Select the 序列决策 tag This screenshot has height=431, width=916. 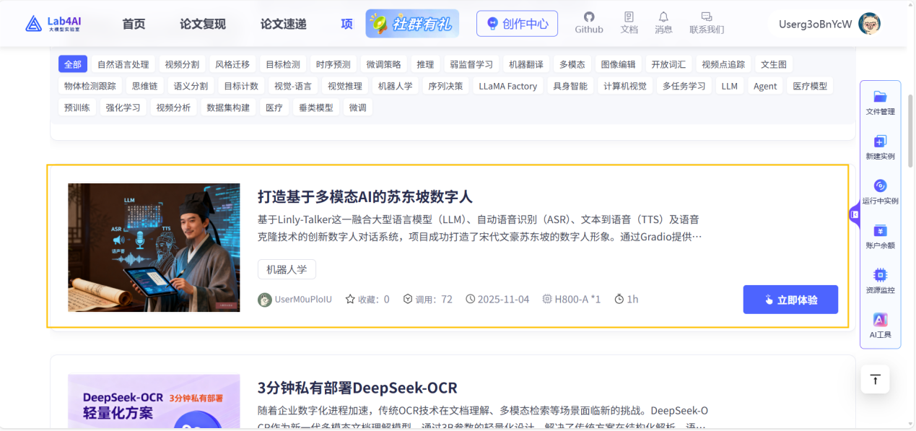click(446, 86)
